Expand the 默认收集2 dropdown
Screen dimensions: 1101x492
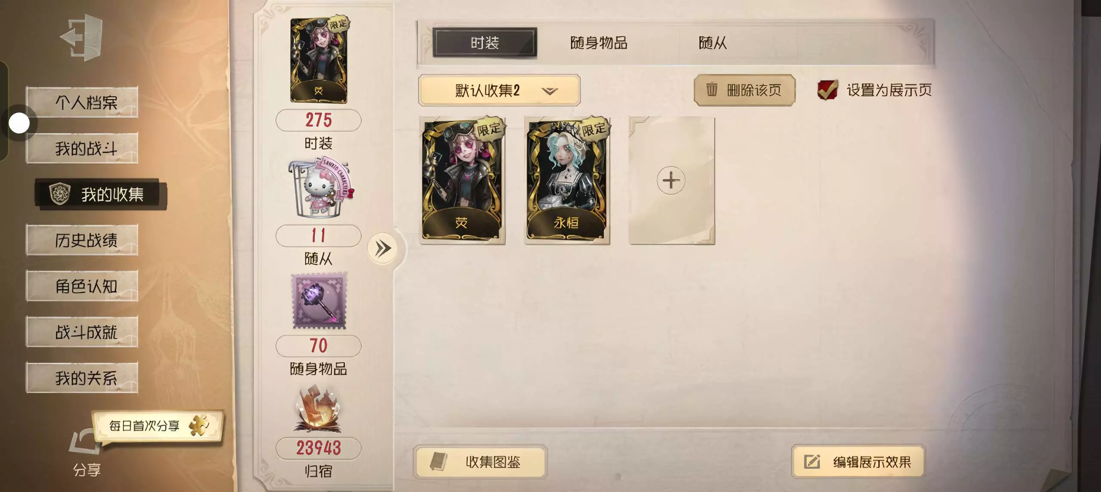pos(499,90)
